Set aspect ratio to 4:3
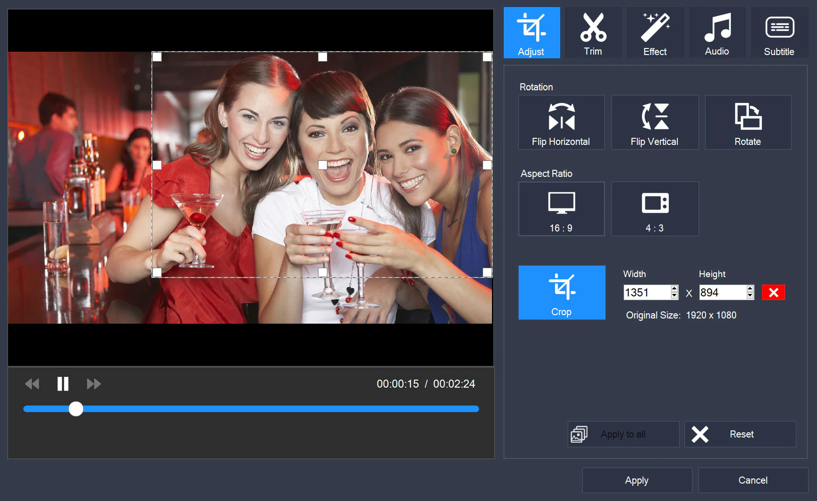This screenshot has height=501, width=817. [655, 209]
